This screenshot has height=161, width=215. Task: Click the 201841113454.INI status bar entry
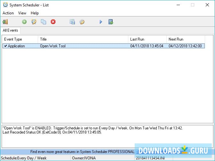coord(150,158)
